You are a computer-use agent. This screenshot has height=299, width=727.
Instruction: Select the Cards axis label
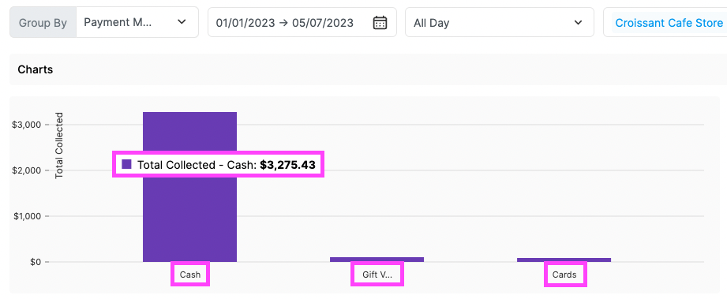pos(564,275)
